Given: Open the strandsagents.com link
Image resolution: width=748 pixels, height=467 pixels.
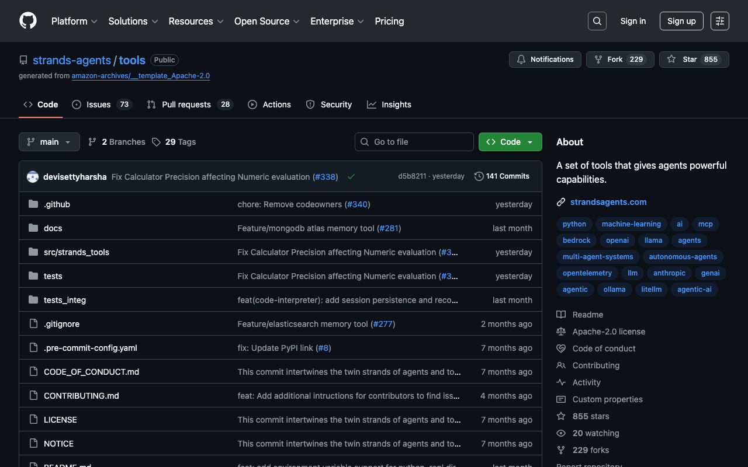Looking at the screenshot, I should point(608,202).
